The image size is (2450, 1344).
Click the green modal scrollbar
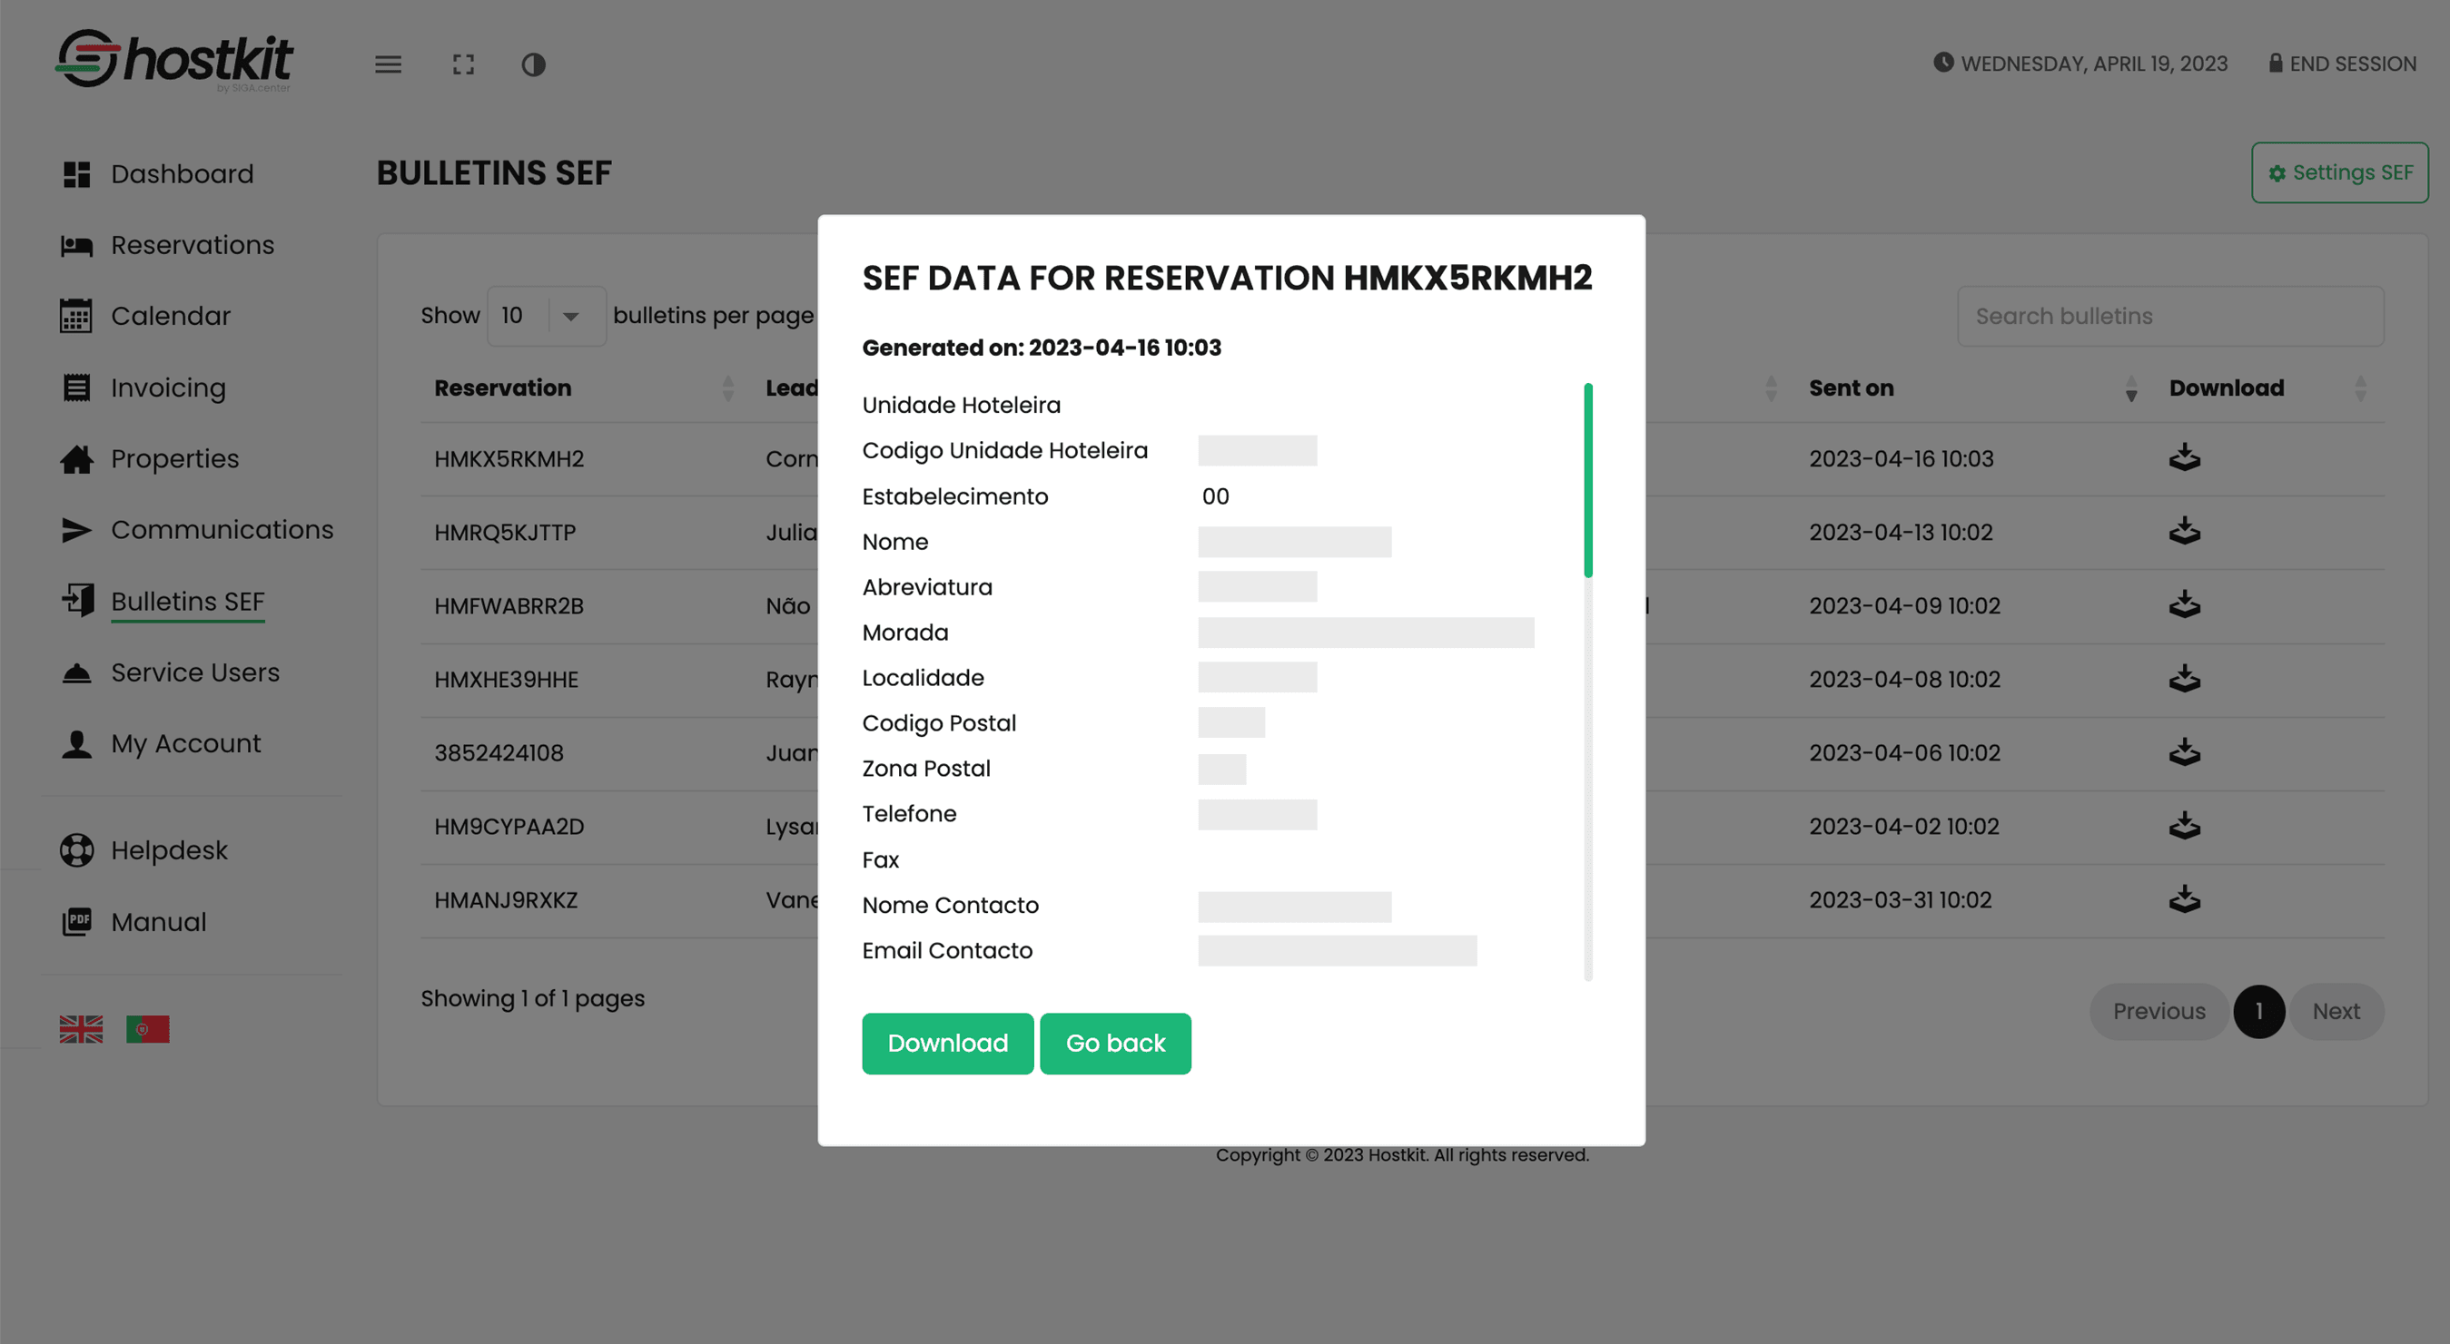pos(1586,480)
